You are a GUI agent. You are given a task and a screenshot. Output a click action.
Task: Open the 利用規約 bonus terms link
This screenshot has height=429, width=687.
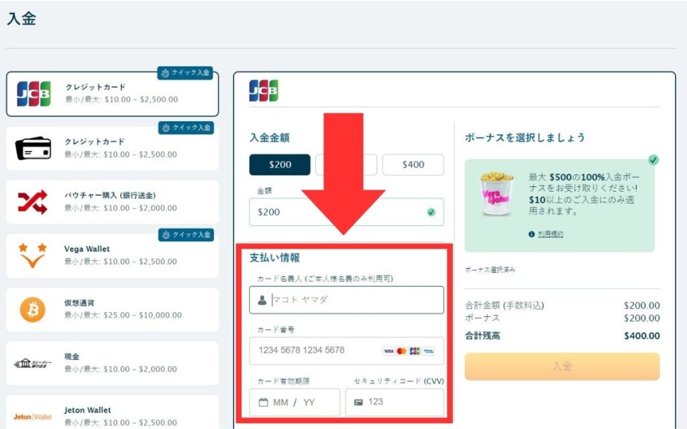[550, 234]
